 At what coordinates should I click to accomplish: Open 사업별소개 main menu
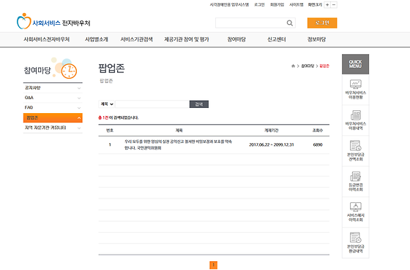point(97,39)
